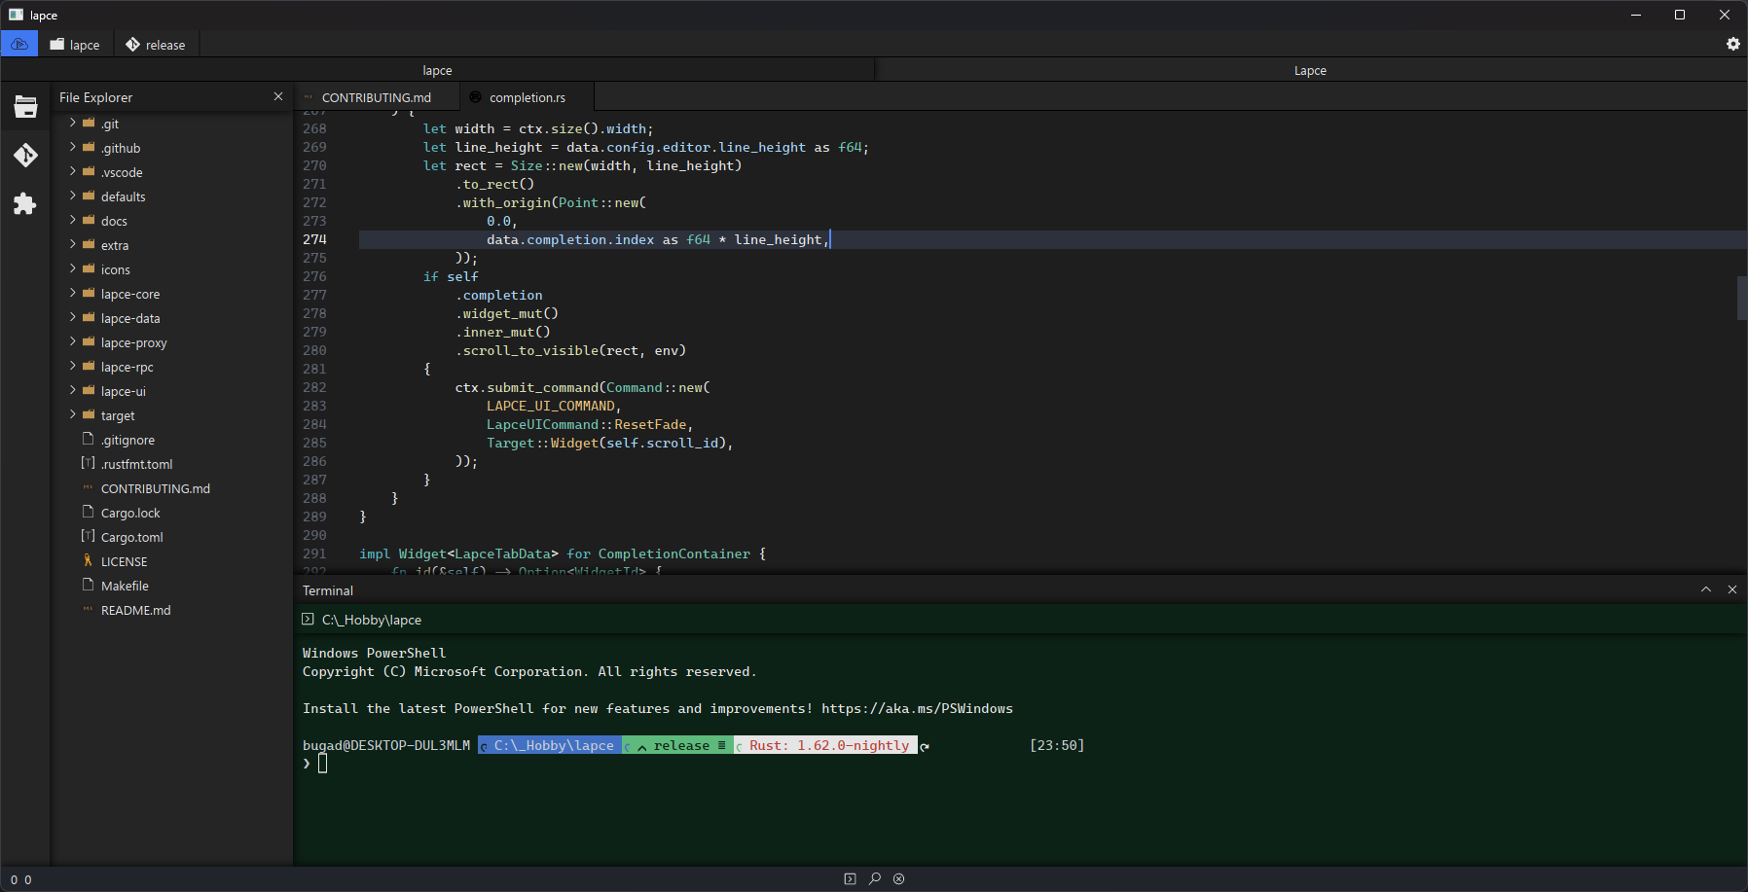Viewport: 1748px width, 892px height.
Task: Open the remote connection cloud icon
Action: click(x=18, y=44)
